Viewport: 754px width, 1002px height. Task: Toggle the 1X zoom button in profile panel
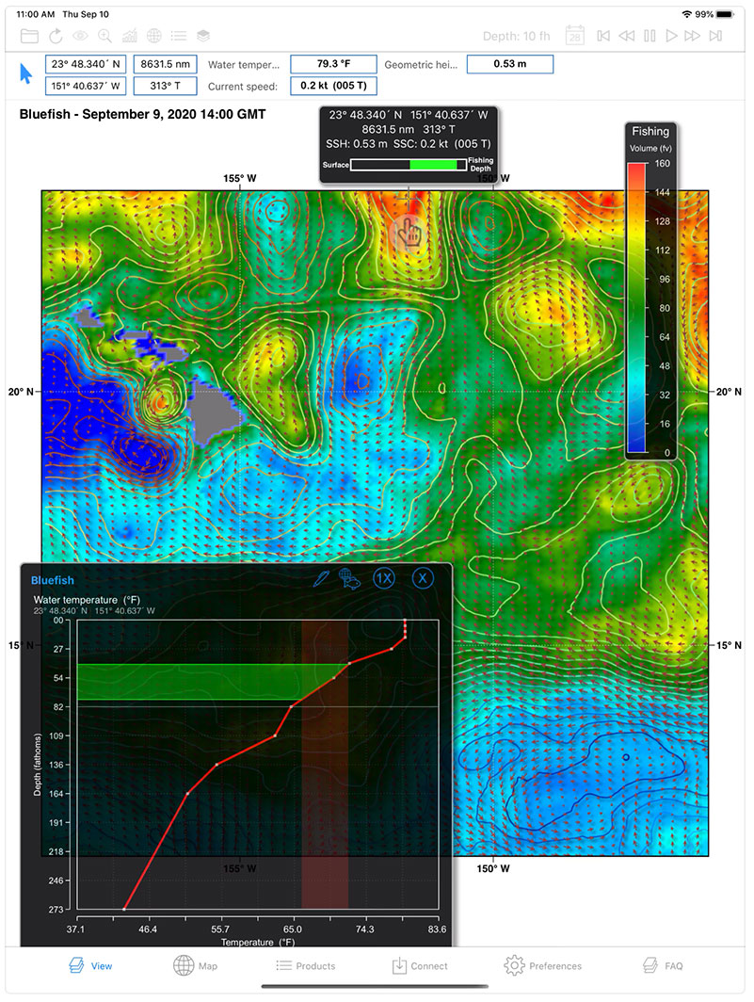coord(384,578)
